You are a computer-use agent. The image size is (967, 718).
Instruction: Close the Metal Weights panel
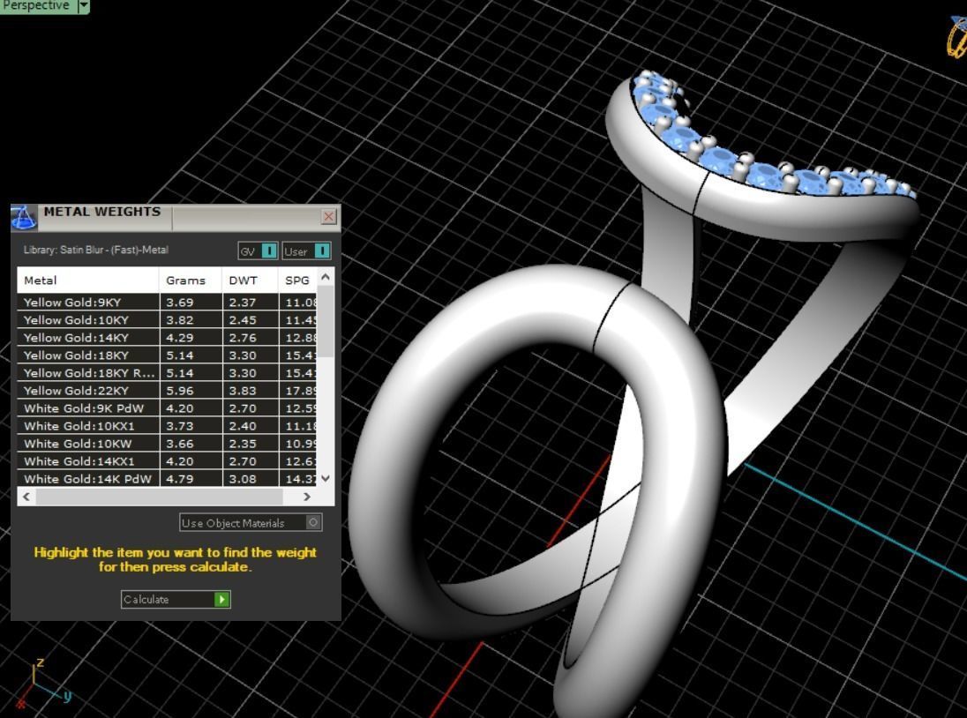click(329, 216)
